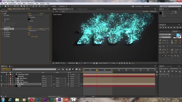Click the Toggle Switches / Modes button

click(x=54, y=96)
